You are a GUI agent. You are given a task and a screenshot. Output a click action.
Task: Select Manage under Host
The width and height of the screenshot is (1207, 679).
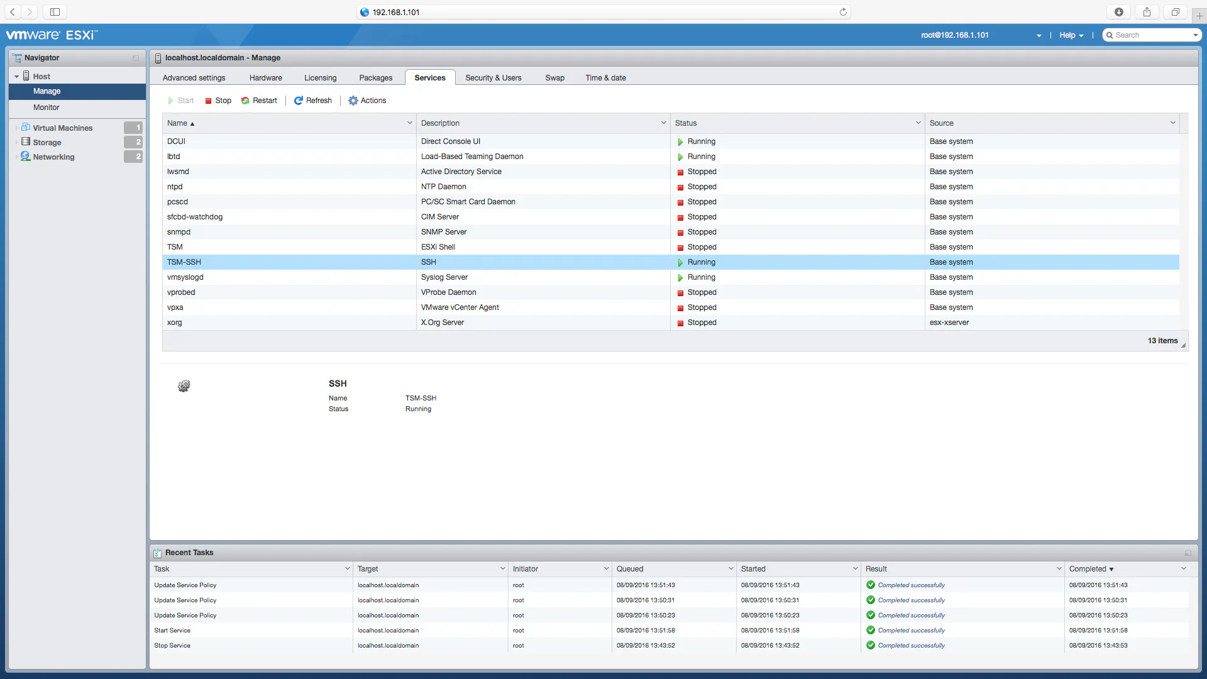[x=77, y=91]
